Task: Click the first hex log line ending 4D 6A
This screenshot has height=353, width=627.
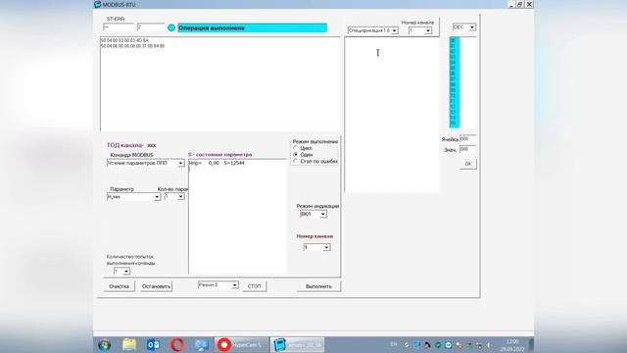Action: [124, 40]
